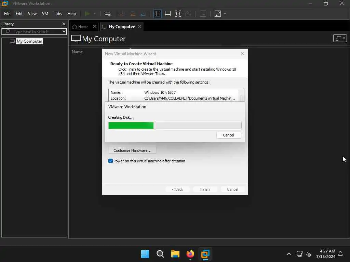Click the stretch guest display icon
Image resolution: width=350 pixels, height=262 pixels.
tap(218, 14)
